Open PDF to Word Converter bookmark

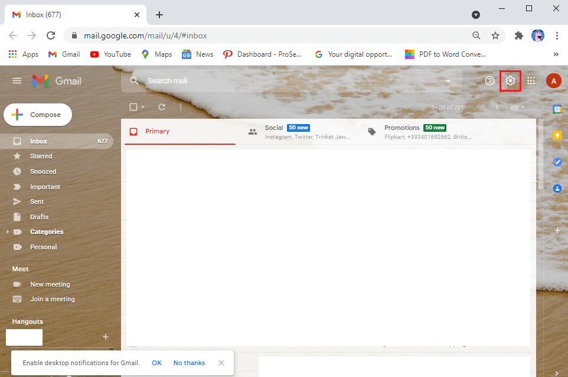click(446, 54)
